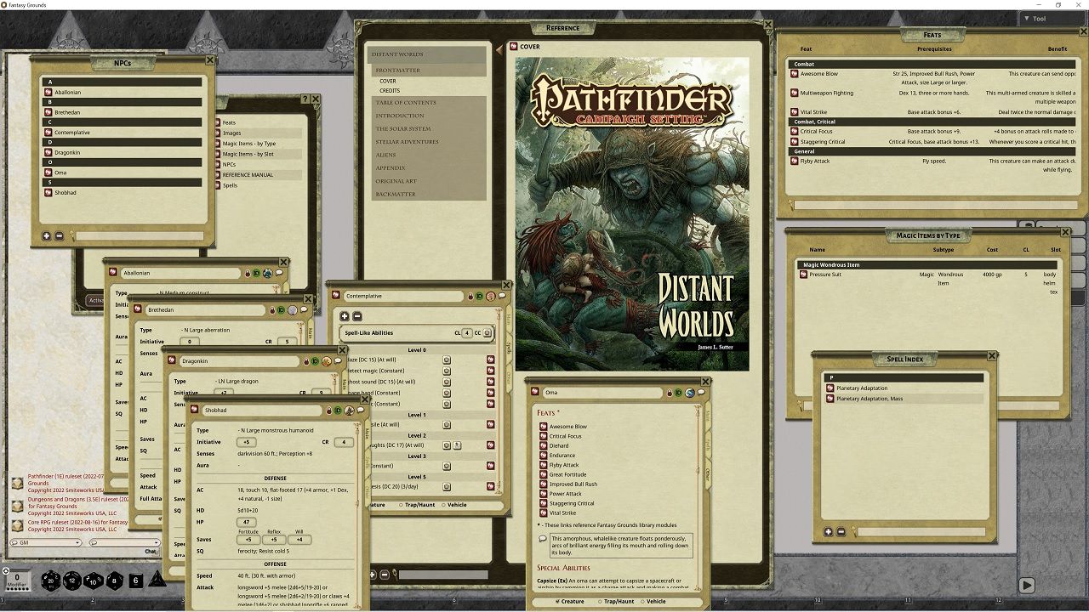Collapse all groups in Spell Index window
Image resolution: width=1089 pixels, height=612 pixels.
841,532
